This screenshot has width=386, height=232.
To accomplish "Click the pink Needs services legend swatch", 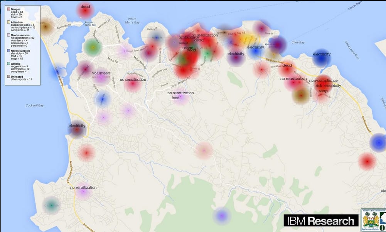I will (x=8, y=35).
